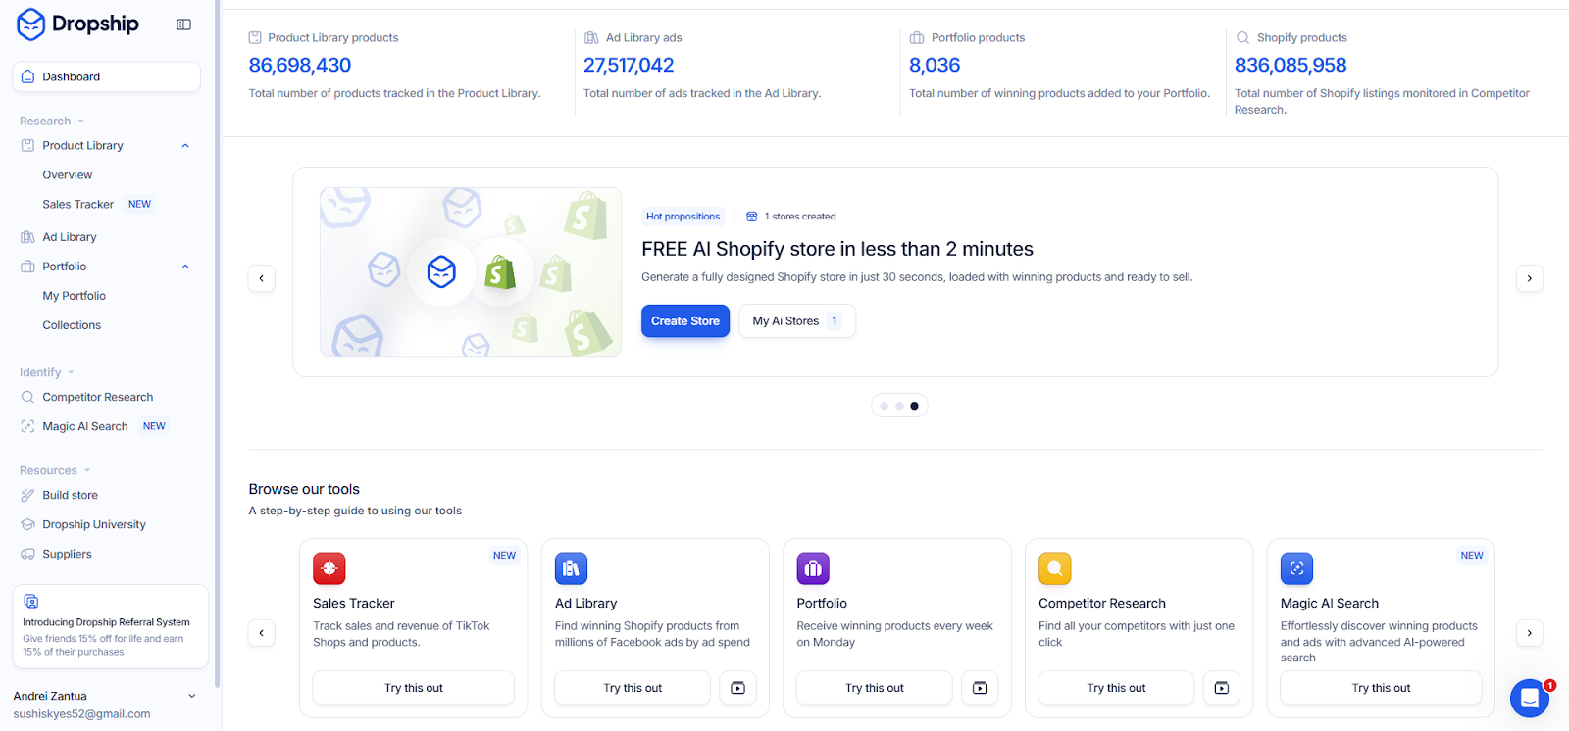Collapse the sidebar panel toggle icon
1569x731 pixels.
coord(183,24)
